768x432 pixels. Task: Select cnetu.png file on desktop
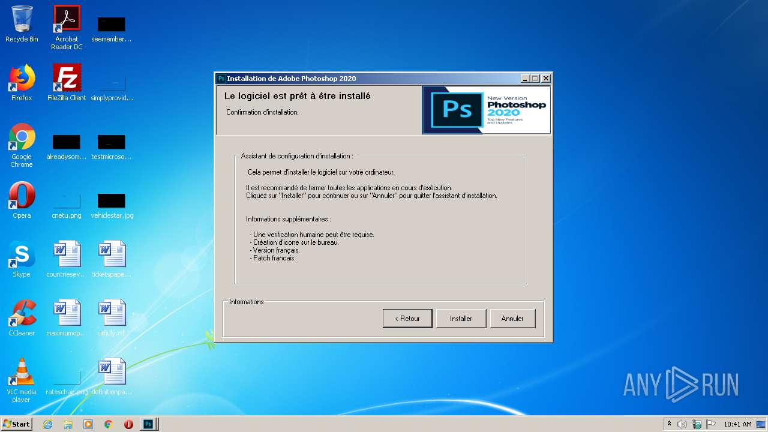tap(67, 206)
